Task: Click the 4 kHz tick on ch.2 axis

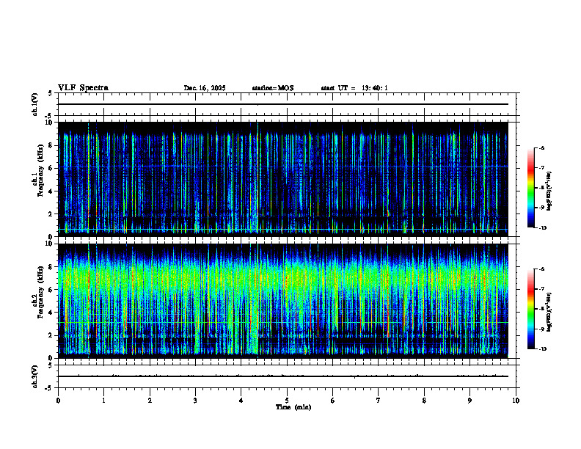Action: pos(51,313)
